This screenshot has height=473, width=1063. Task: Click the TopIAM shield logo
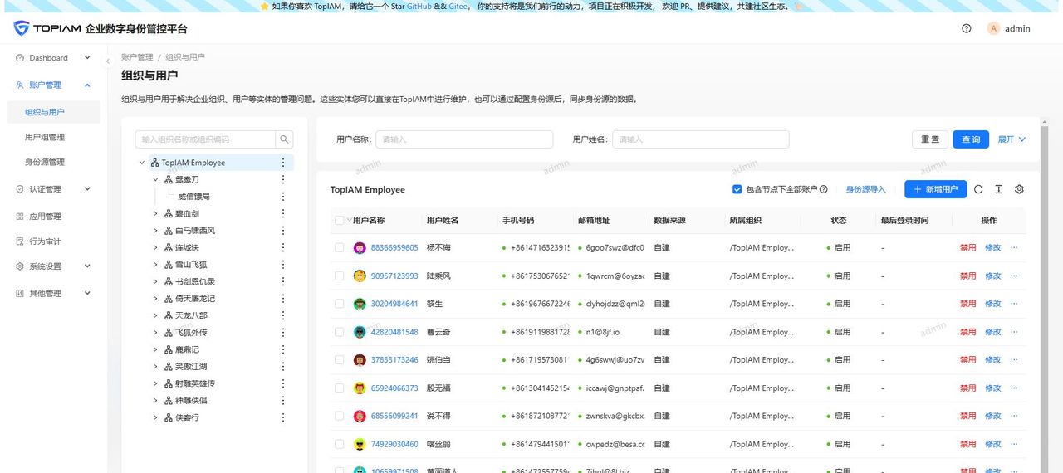tap(21, 28)
